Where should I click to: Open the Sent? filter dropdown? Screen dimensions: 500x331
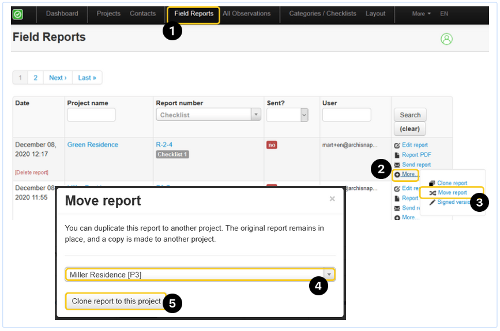pyautogui.click(x=304, y=115)
